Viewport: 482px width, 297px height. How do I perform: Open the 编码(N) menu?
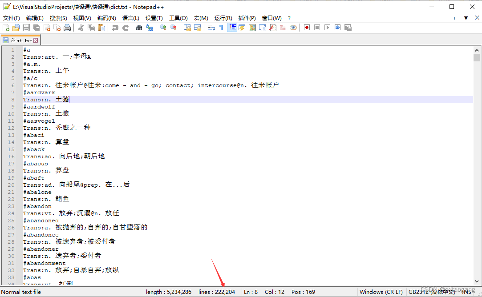(x=107, y=18)
